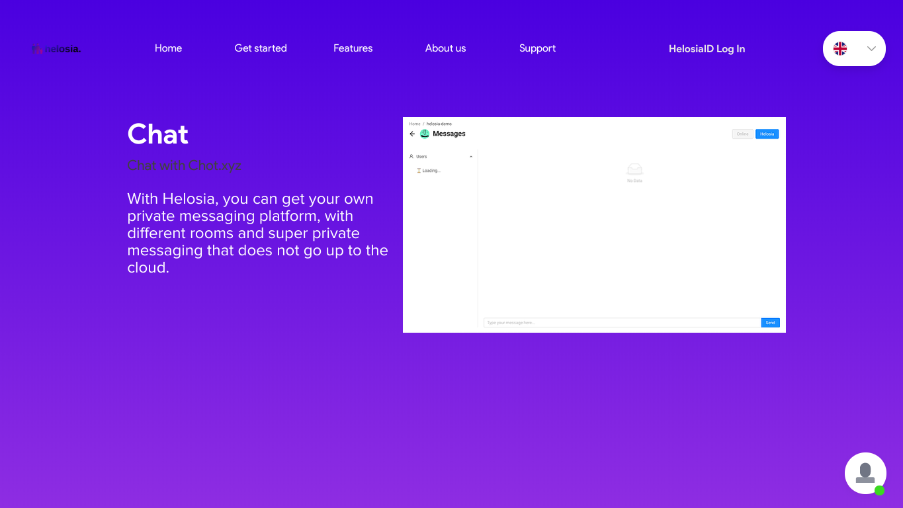Click the chat demo screenshot image

point(594,225)
